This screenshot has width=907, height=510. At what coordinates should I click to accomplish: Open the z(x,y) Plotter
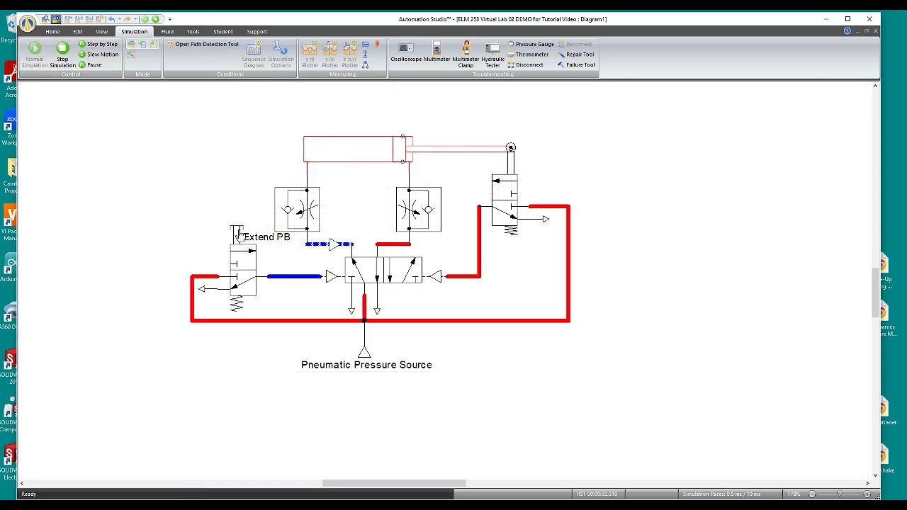(x=350, y=55)
